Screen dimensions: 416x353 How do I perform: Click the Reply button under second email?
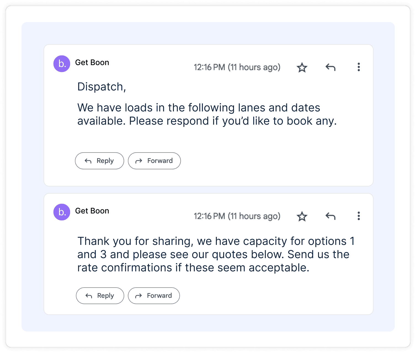(x=100, y=296)
